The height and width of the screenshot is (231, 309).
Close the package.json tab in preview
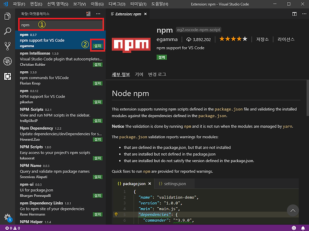pos(150,184)
